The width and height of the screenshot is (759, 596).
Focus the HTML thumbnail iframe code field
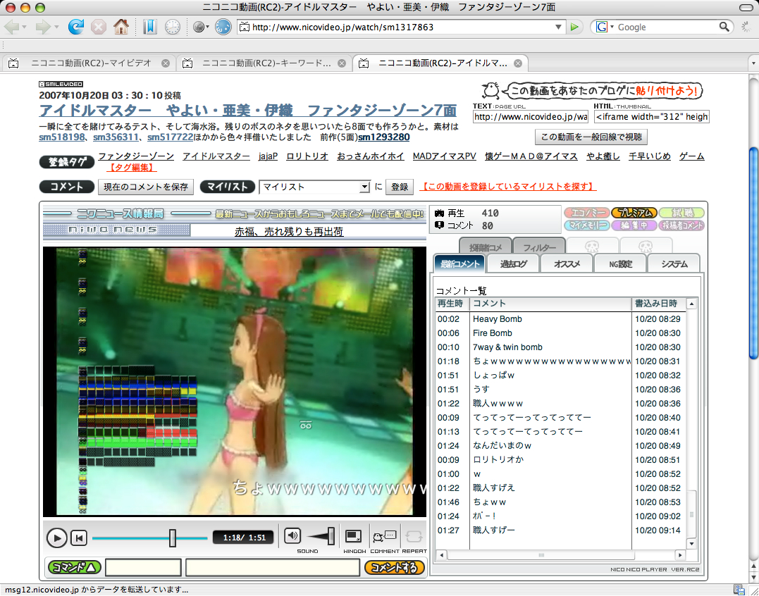[652, 116]
